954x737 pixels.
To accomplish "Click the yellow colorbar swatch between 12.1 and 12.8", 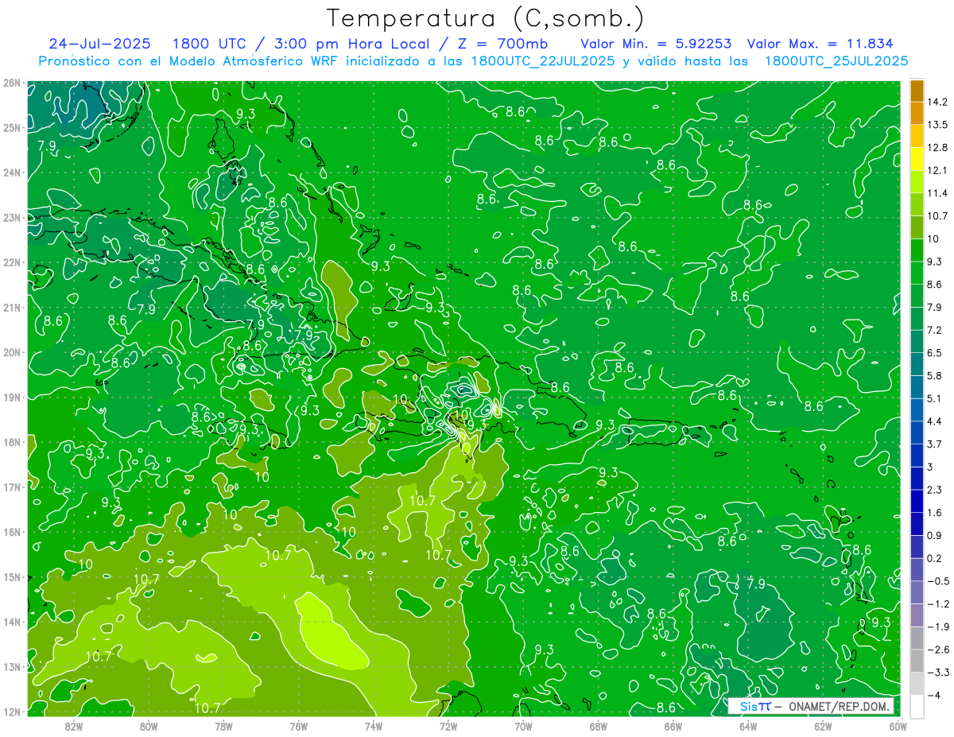I will tap(917, 158).
